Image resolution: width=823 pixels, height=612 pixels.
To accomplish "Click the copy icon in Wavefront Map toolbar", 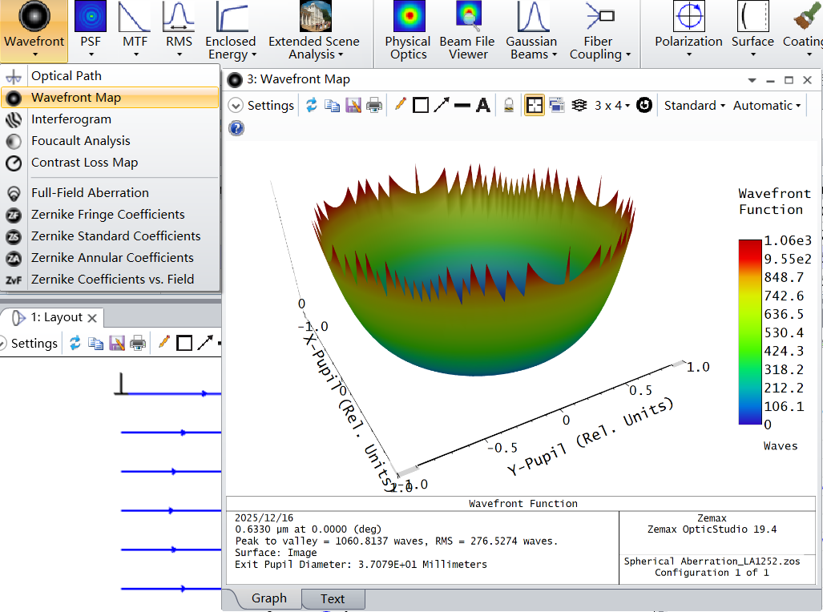I will click(x=332, y=106).
